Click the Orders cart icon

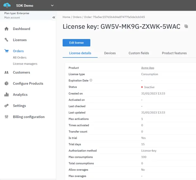point(7,51)
